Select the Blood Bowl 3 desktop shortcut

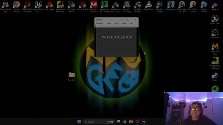(x=83, y=6)
